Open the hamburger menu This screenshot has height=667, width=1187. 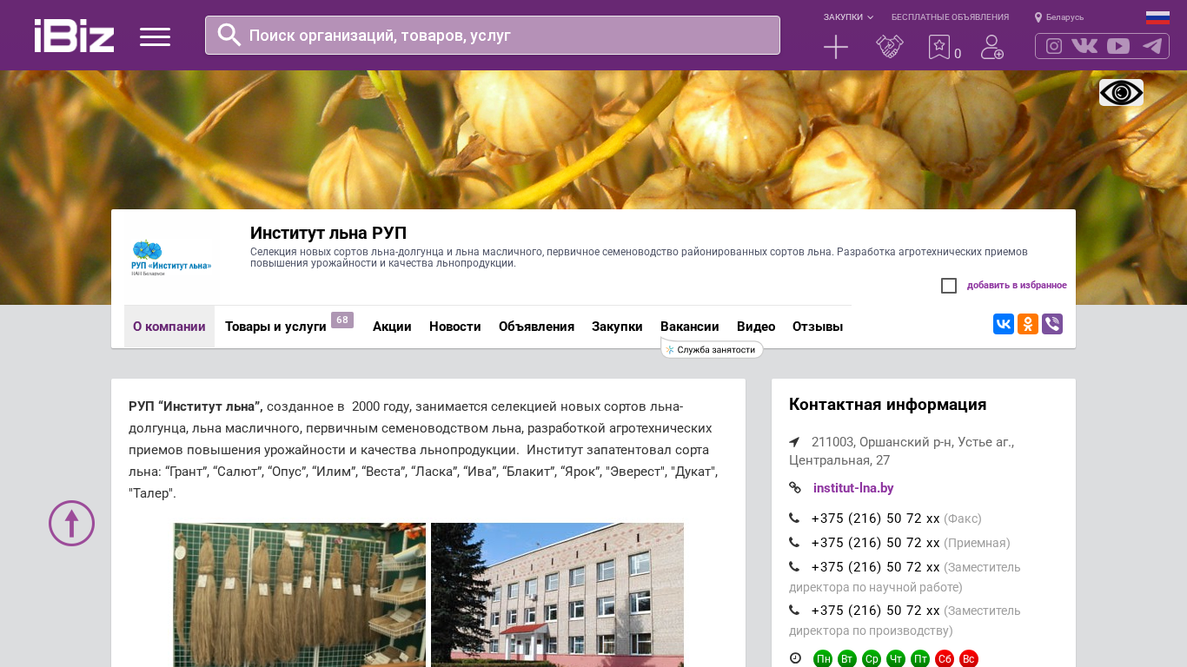coord(155,36)
